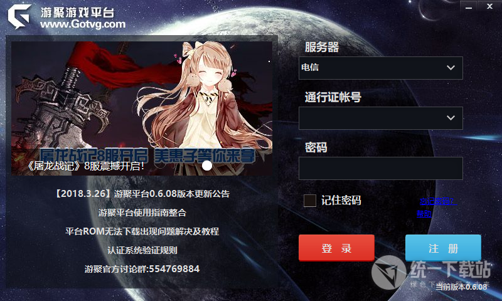Open the 平台ROM无法下载 troubleshooting article
This screenshot has width=502, height=301.
click(x=142, y=231)
